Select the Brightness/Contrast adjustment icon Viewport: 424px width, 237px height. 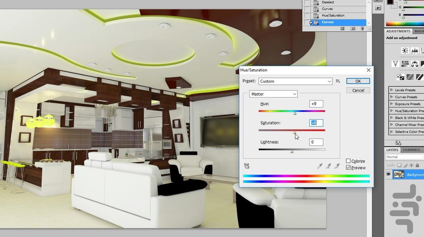pos(405,51)
